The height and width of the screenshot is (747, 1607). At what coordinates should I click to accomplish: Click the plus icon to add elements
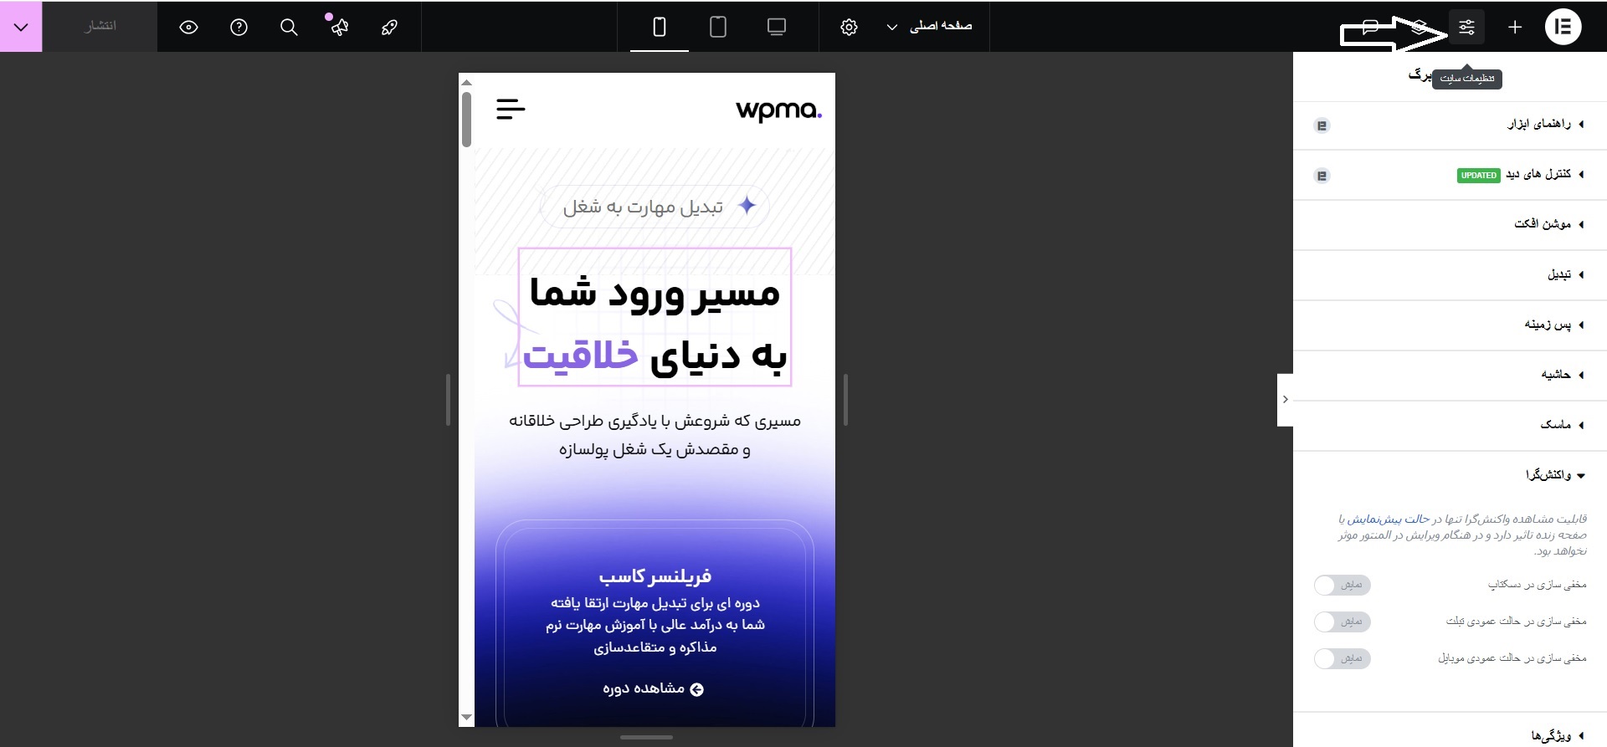pyautogui.click(x=1515, y=27)
